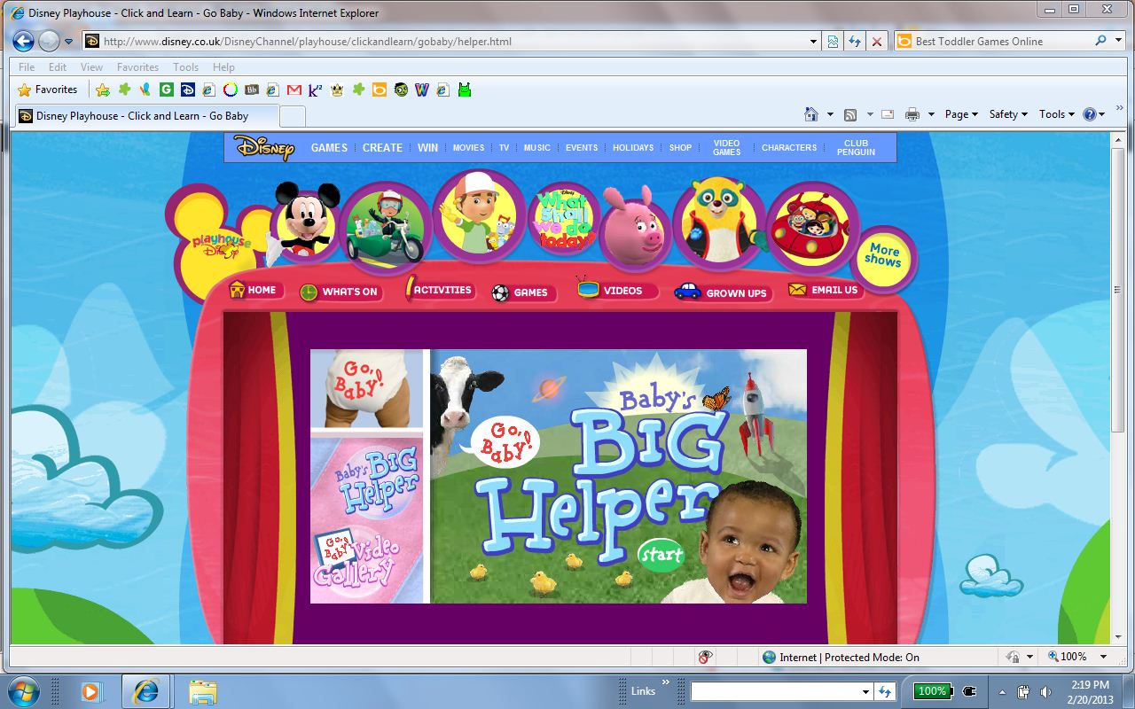1135x709 pixels.
Task: Click the Print icon
Action: pyautogui.click(x=912, y=114)
